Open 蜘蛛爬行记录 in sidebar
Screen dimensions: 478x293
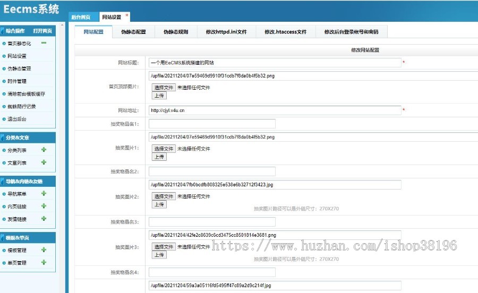22,107
